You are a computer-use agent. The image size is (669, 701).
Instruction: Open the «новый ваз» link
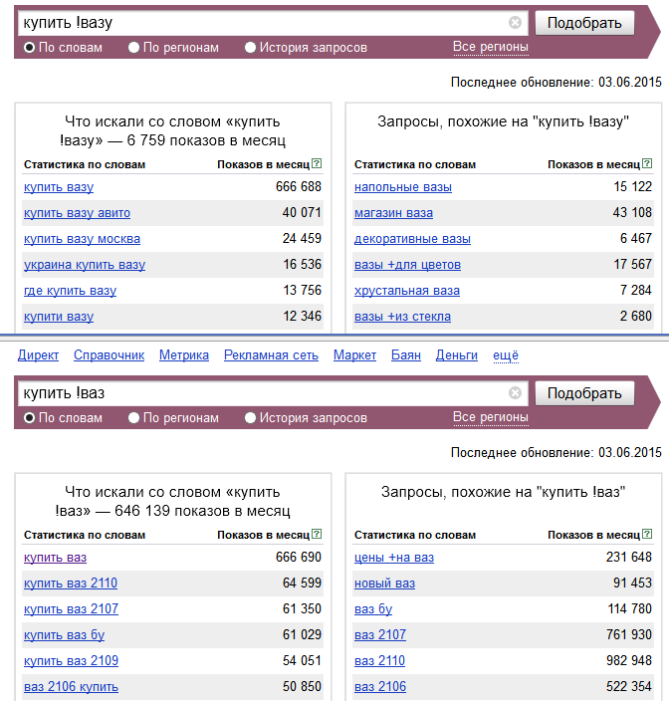pos(385,584)
